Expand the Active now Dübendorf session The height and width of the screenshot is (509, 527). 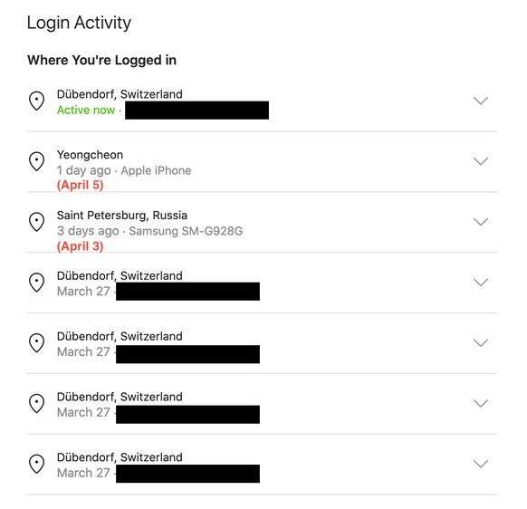[x=481, y=101]
